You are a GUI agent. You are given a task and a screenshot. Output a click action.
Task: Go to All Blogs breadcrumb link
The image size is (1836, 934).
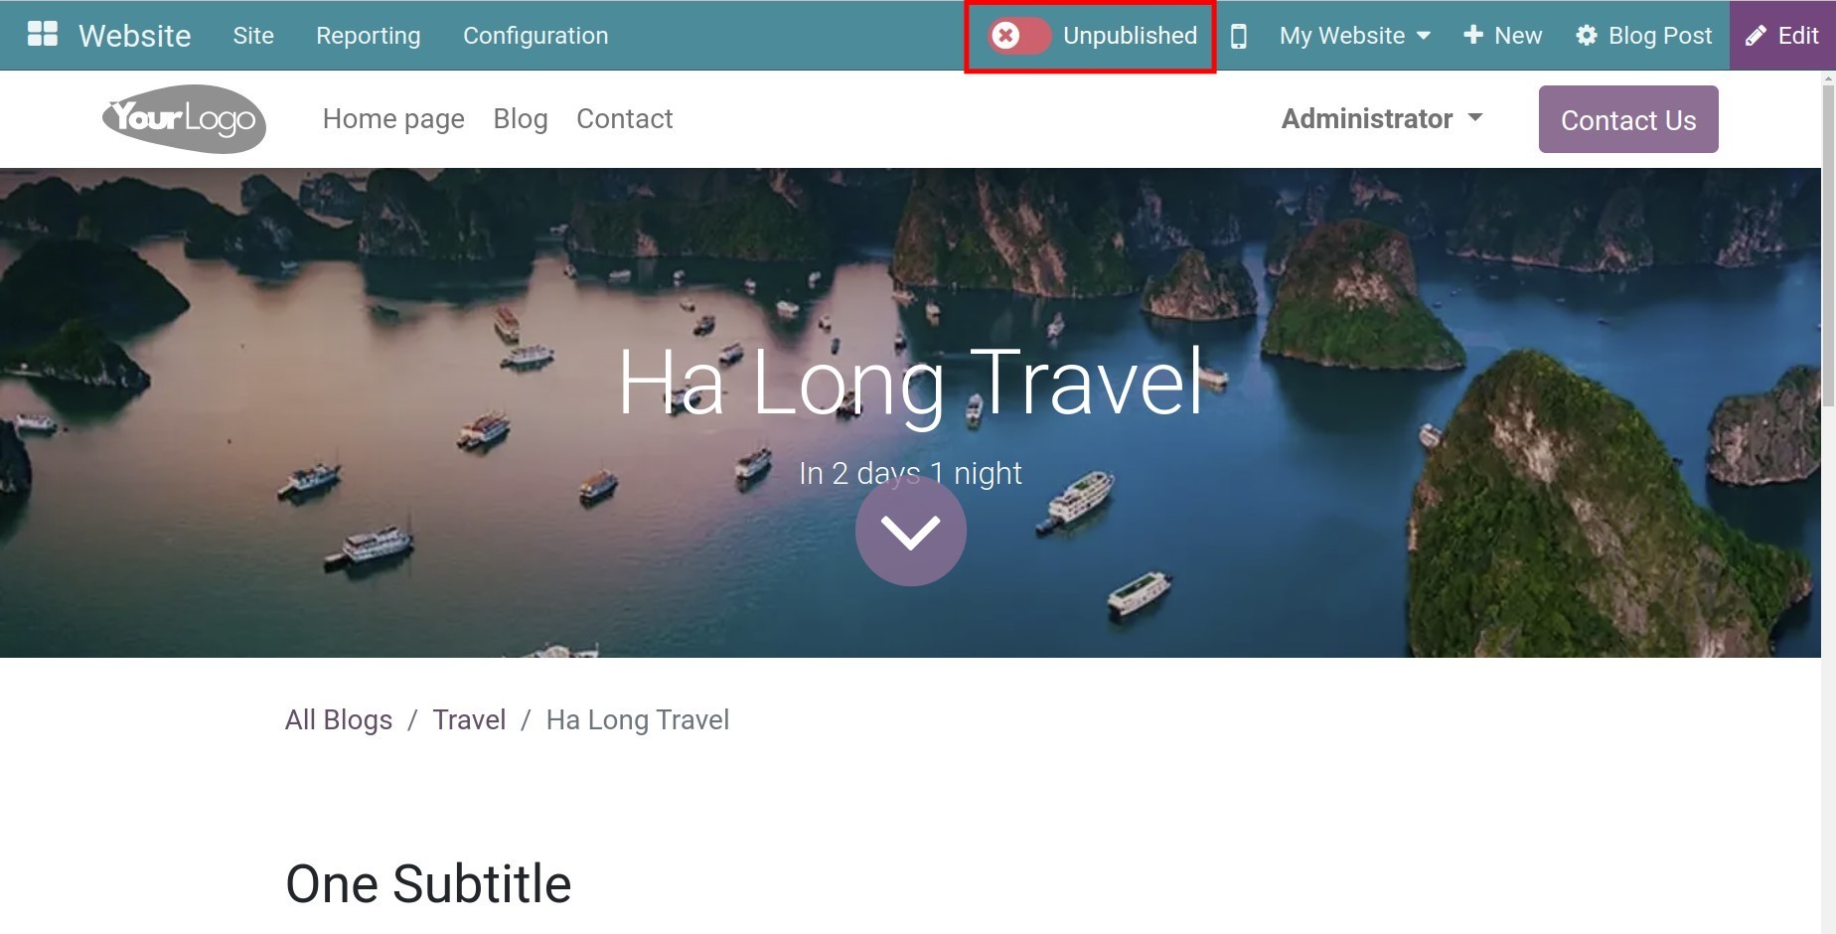click(x=339, y=719)
